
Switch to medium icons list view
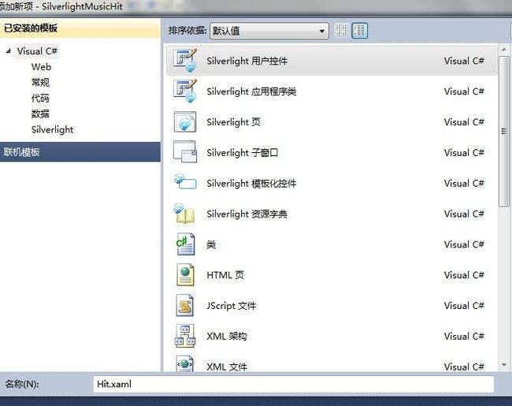tap(359, 31)
